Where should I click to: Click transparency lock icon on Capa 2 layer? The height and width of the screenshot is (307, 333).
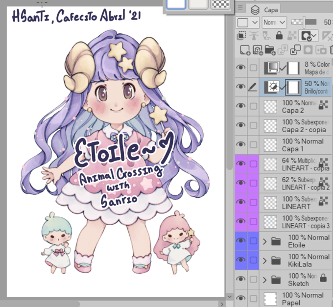tap(323, 105)
